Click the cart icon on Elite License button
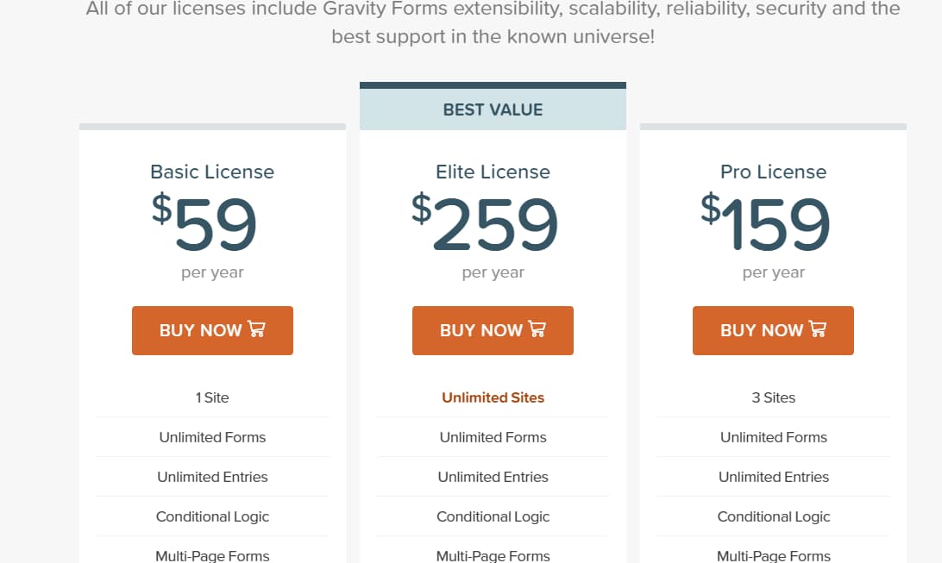Viewport: 942px width, 563px height. coord(537,330)
